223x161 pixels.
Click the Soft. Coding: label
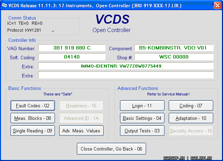point(23,58)
